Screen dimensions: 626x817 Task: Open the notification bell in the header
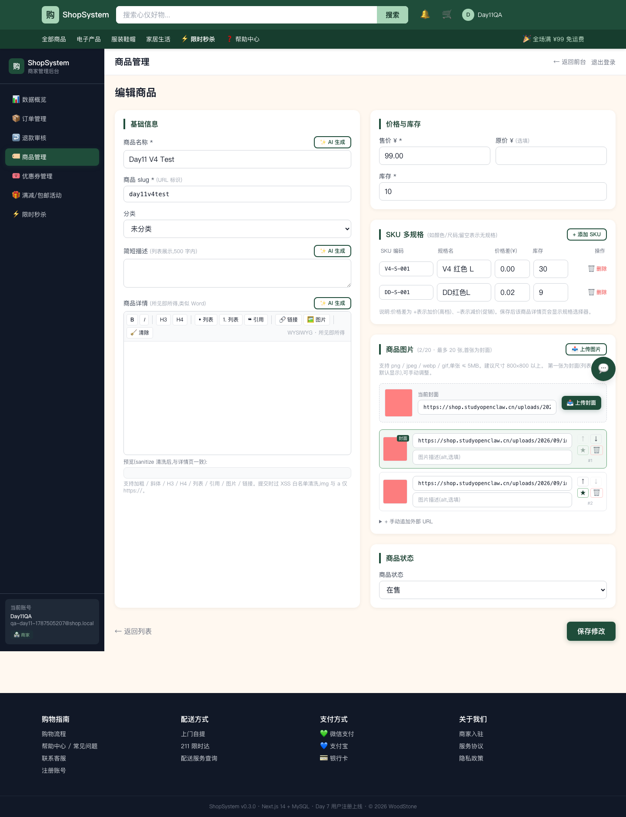(425, 15)
